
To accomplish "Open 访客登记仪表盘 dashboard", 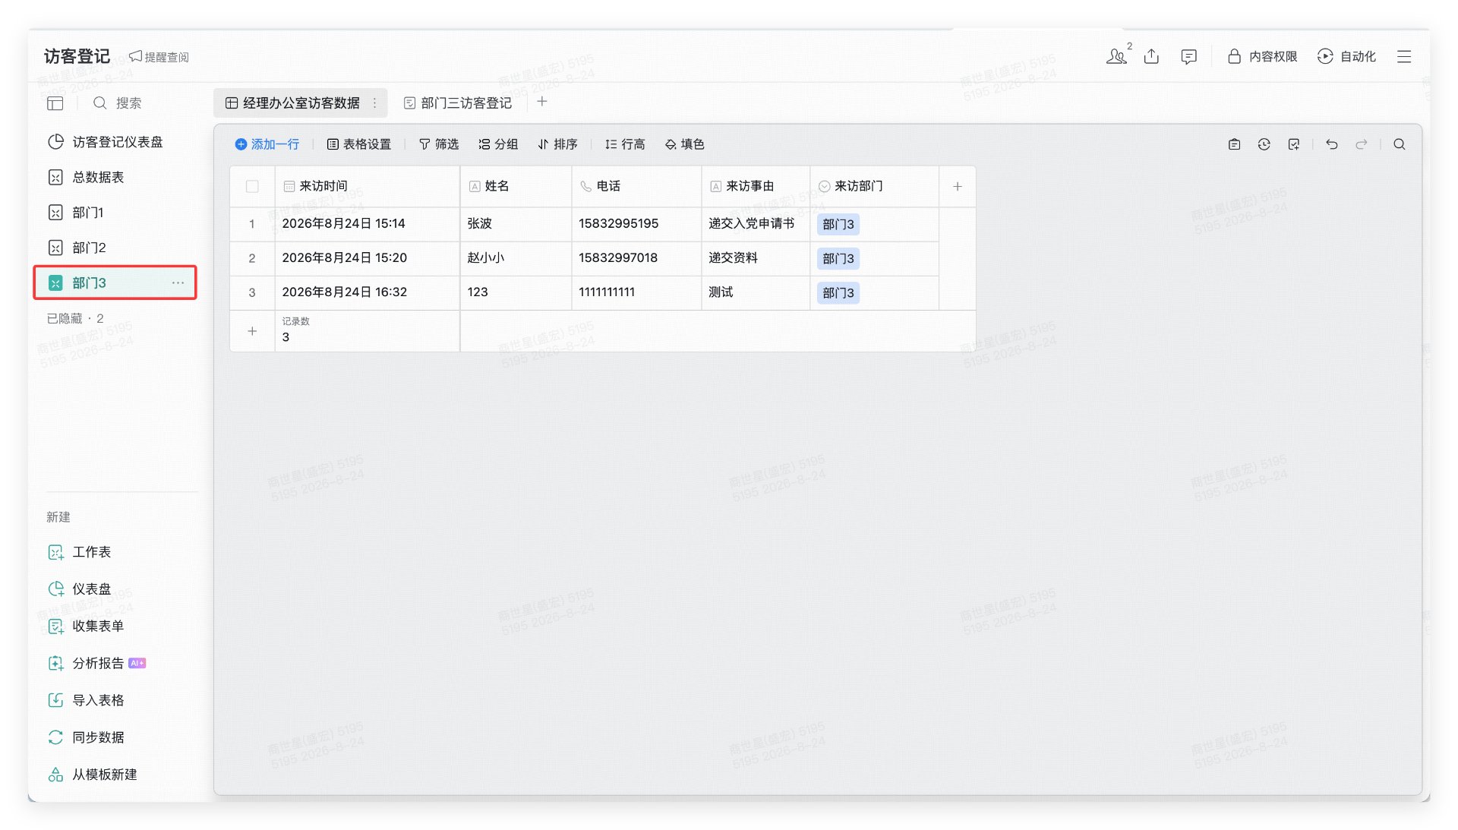I will (x=115, y=142).
